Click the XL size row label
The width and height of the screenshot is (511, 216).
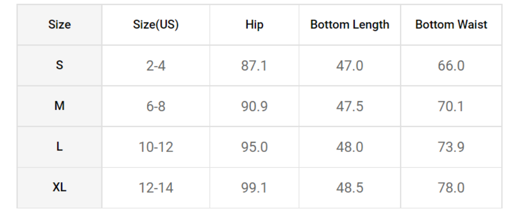[59, 188]
